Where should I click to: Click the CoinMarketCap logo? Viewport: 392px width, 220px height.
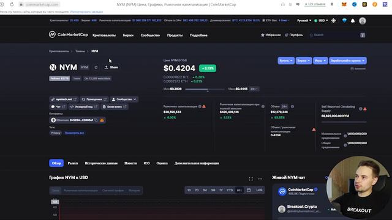point(69,35)
